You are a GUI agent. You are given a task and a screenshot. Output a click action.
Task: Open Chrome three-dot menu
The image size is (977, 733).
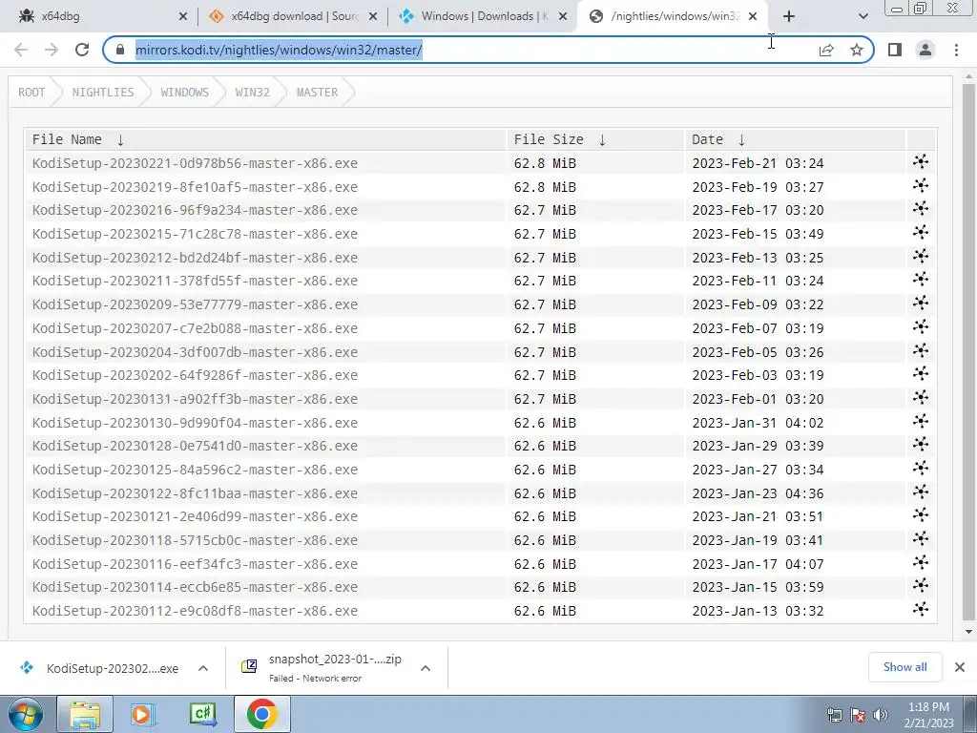(956, 50)
